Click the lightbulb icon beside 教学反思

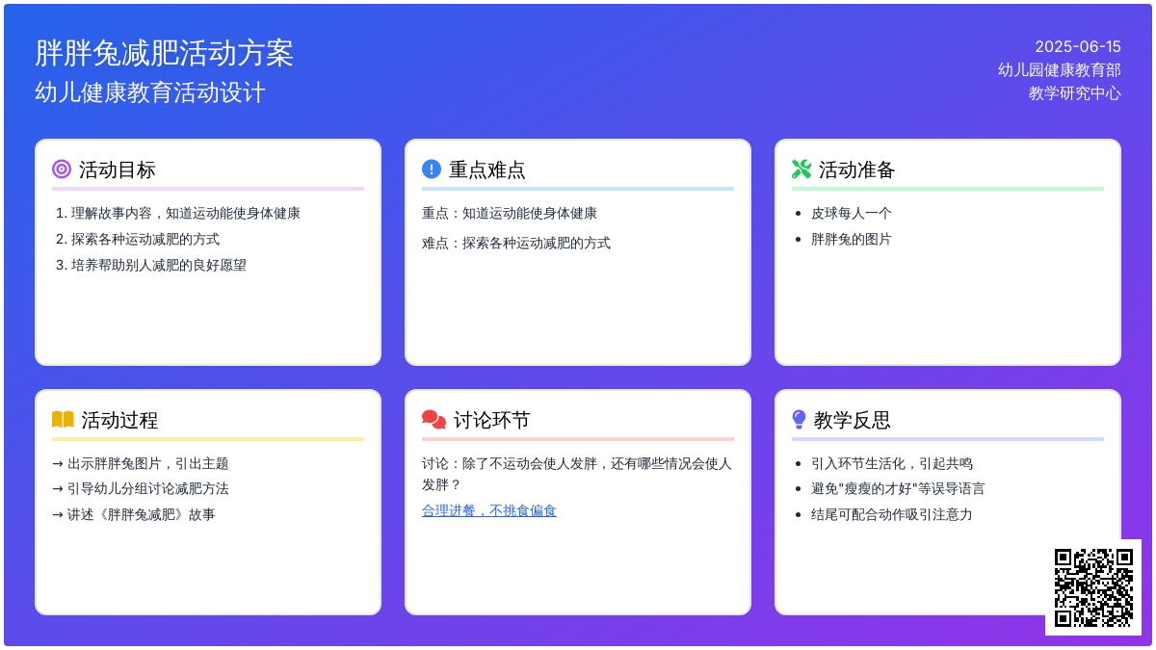pyautogui.click(x=799, y=420)
